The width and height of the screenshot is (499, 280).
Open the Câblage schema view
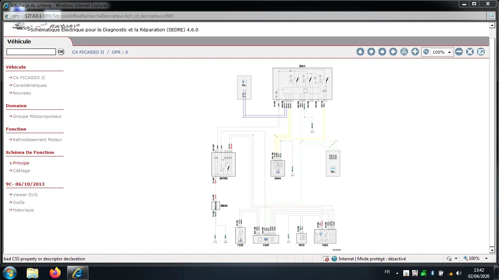click(x=21, y=171)
